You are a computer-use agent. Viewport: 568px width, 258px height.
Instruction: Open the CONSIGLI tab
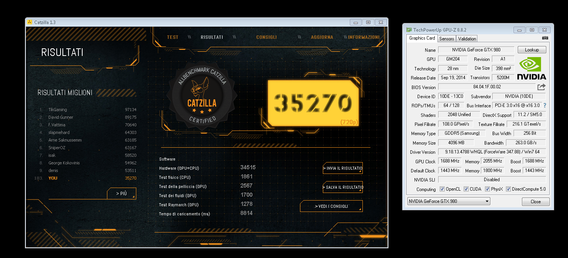coord(266,37)
